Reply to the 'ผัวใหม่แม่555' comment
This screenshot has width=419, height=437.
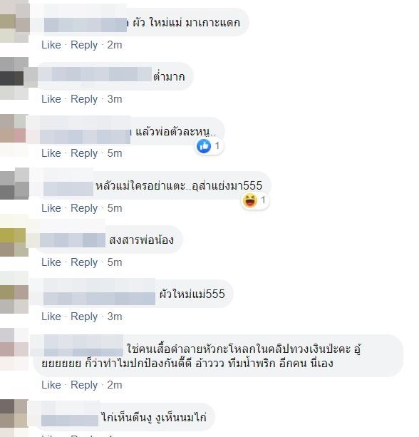pyautogui.click(x=84, y=317)
